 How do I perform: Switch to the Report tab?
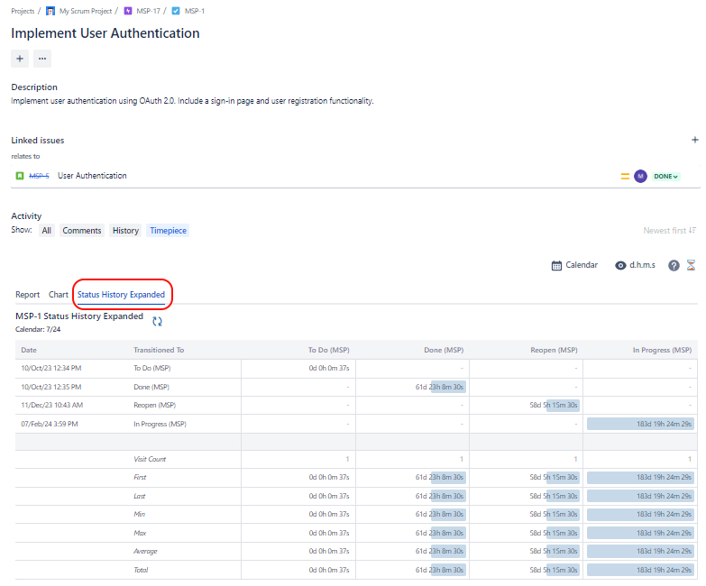point(27,295)
